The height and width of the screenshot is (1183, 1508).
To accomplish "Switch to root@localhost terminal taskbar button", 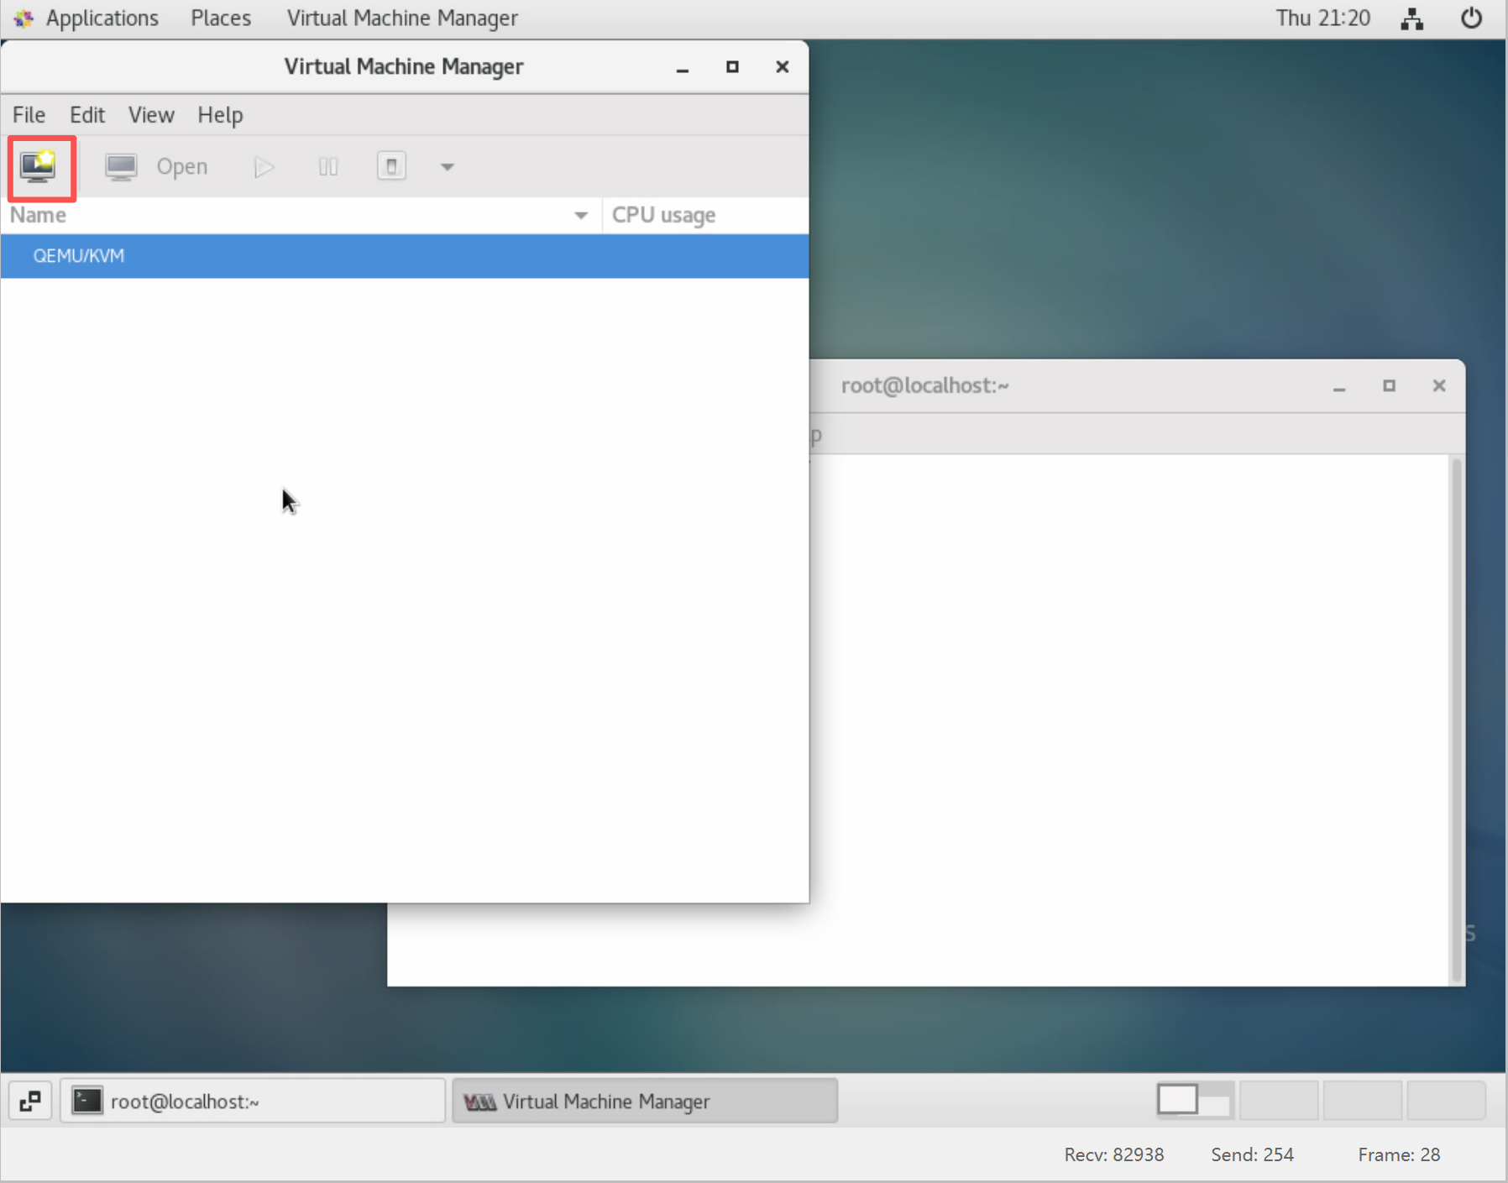I will point(252,1101).
